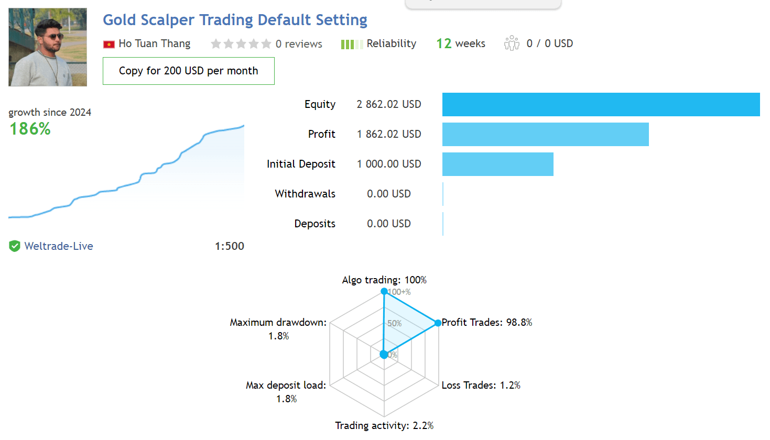Viewport: 770px width, 440px height.
Task: Open Ho Tuan Thang author profile
Action: (x=155, y=43)
